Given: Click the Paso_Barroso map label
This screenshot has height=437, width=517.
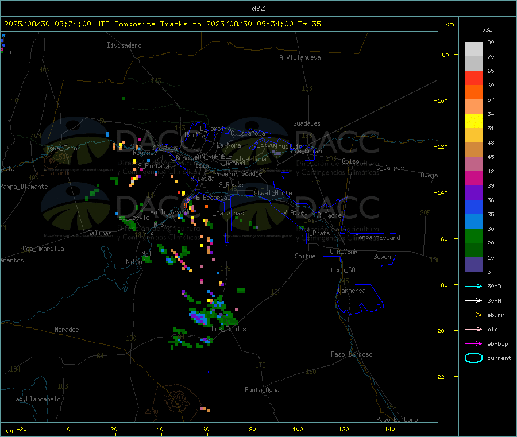Looking at the screenshot, I should point(352,354).
